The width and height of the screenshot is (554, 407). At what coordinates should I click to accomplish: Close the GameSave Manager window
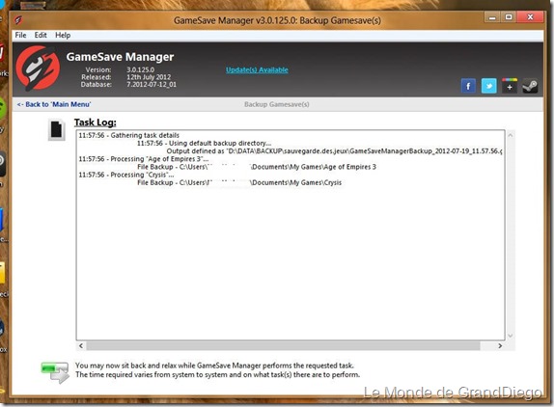point(530,17)
